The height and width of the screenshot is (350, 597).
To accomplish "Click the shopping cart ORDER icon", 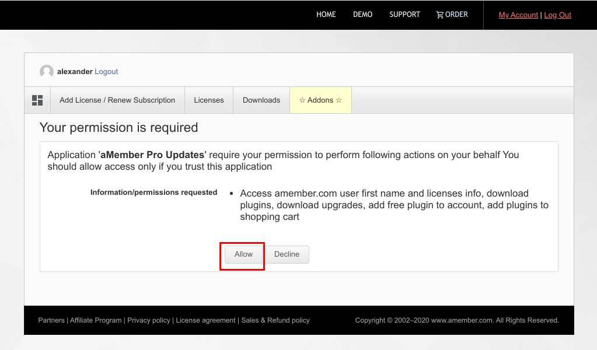I will [440, 15].
